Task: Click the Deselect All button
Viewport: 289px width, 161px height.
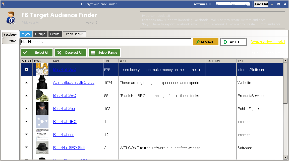Action: [71, 53]
